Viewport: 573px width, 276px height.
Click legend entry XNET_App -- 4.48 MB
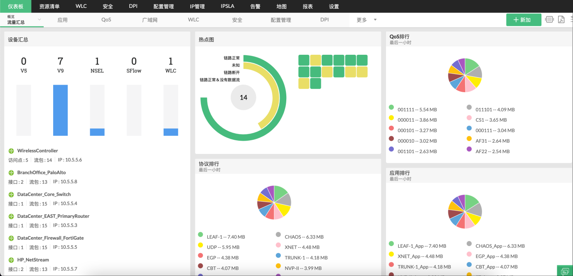[420, 256]
